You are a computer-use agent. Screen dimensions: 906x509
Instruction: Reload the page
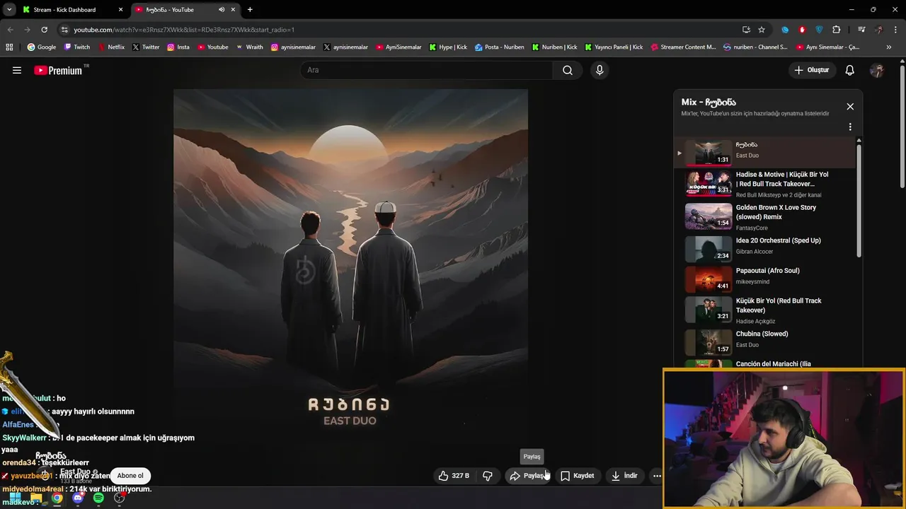pyautogui.click(x=44, y=30)
